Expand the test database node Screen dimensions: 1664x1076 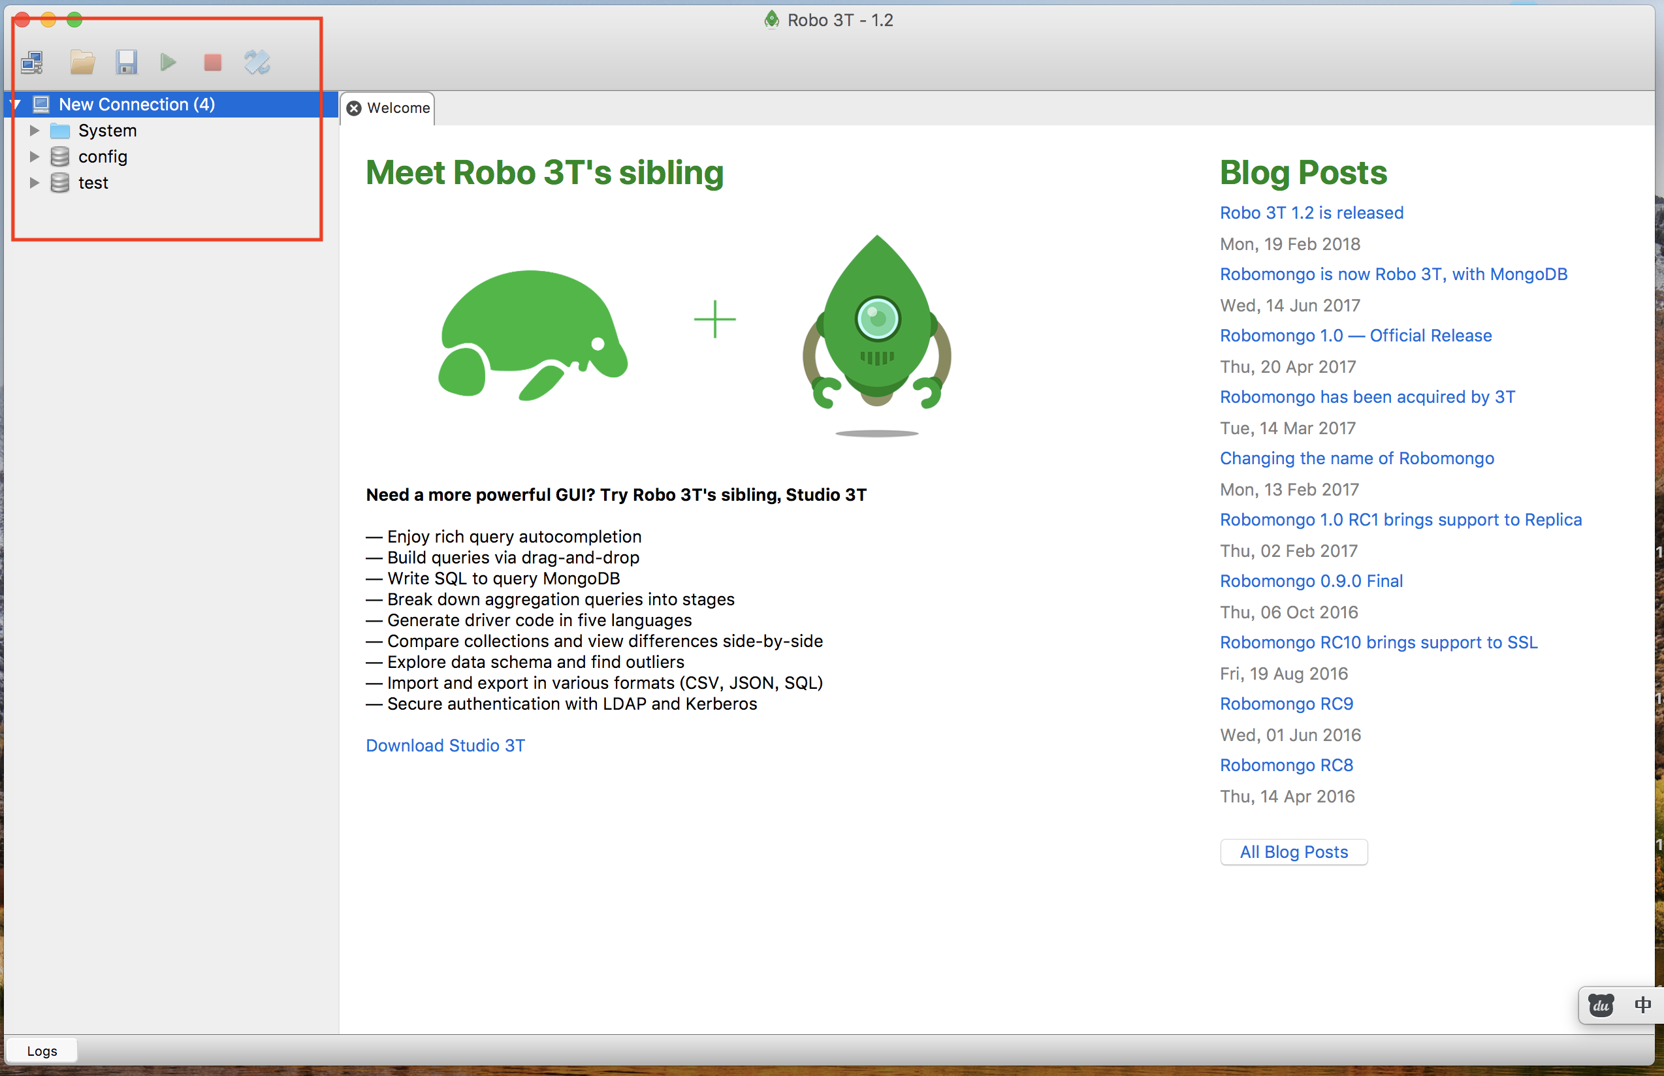pyautogui.click(x=34, y=183)
